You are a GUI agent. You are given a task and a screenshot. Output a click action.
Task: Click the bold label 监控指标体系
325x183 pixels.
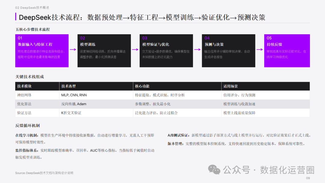[x=27, y=150]
